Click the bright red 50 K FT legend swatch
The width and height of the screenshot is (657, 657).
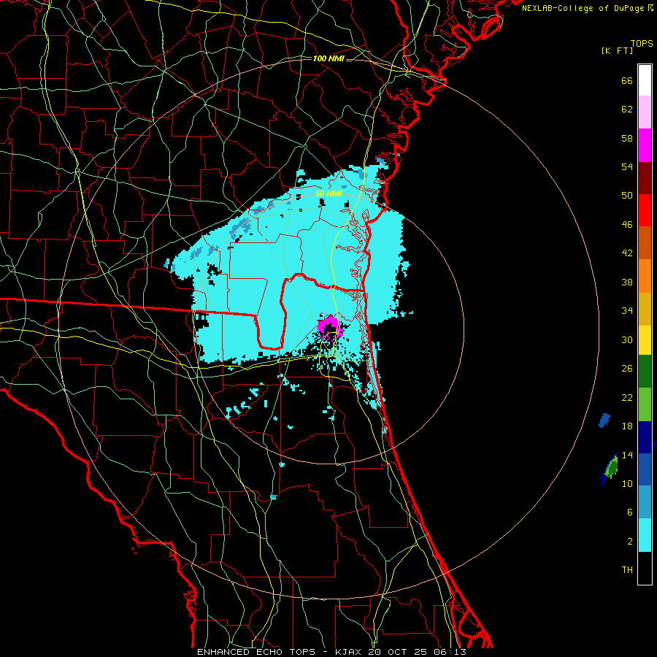(x=645, y=210)
